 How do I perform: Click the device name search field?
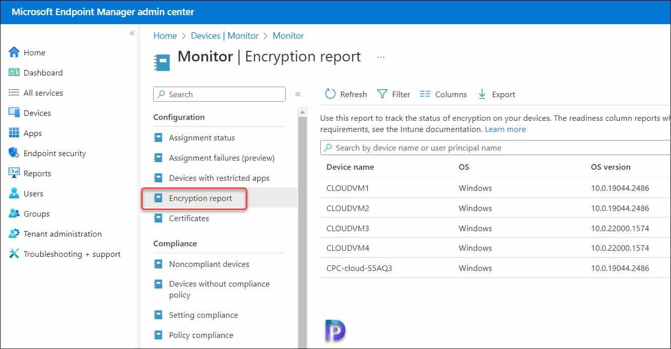[453, 148]
